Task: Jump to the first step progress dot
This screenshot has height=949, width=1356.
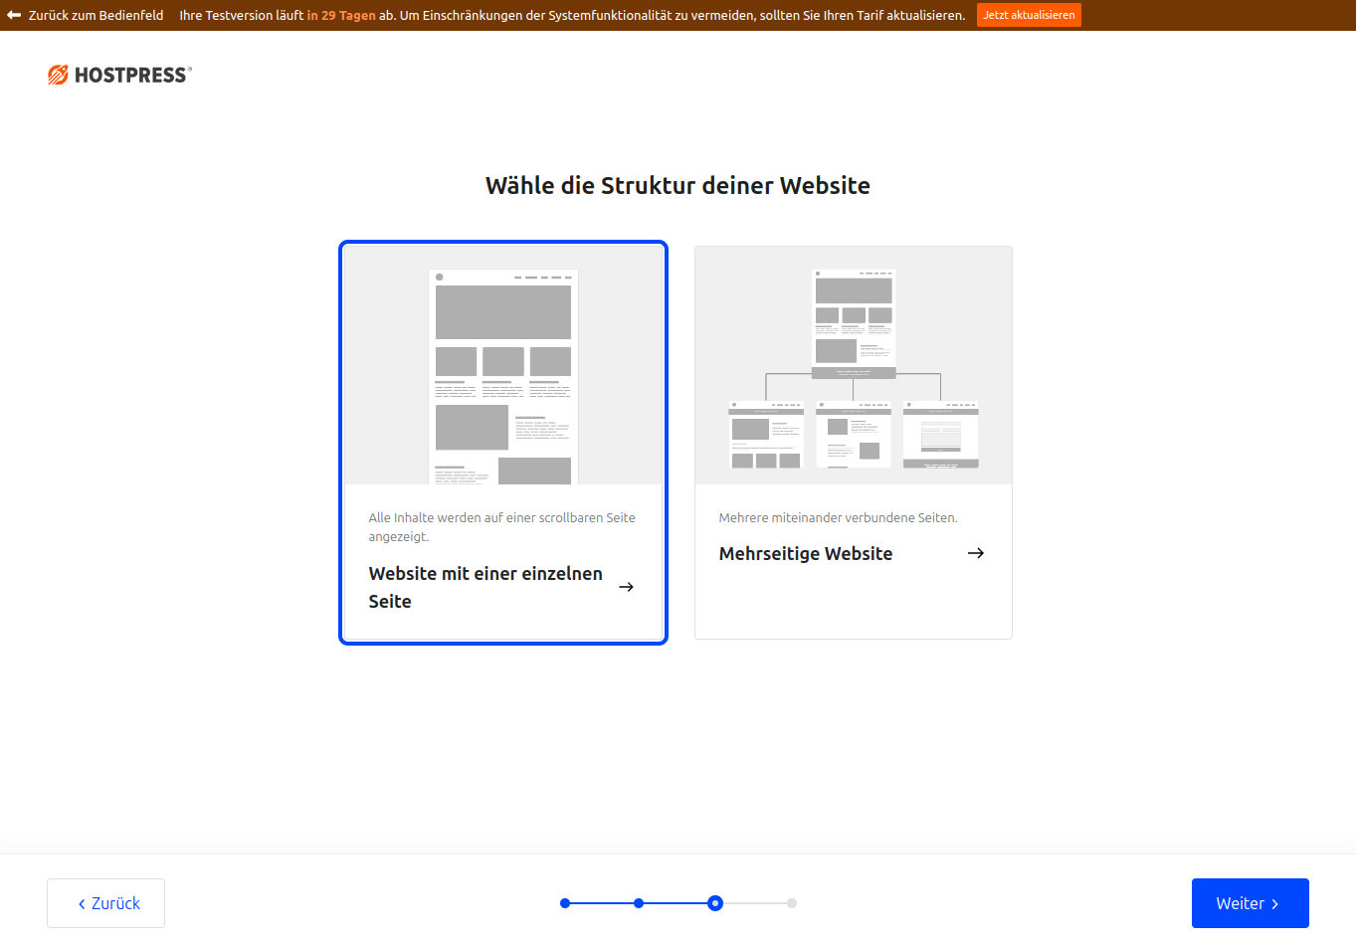Action: pyautogui.click(x=565, y=903)
